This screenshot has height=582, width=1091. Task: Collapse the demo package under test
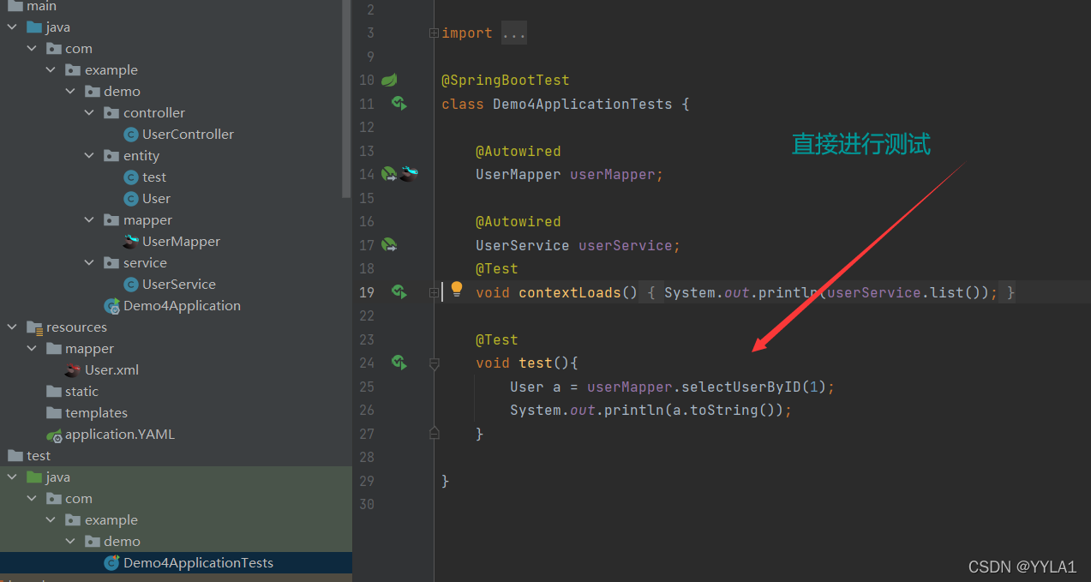click(x=70, y=542)
